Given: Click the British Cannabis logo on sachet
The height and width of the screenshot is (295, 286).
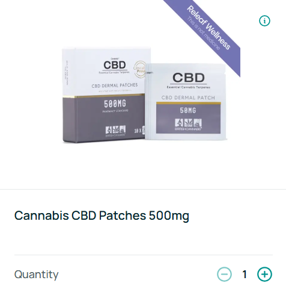Looking at the screenshot, I should pyautogui.click(x=188, y=125).
